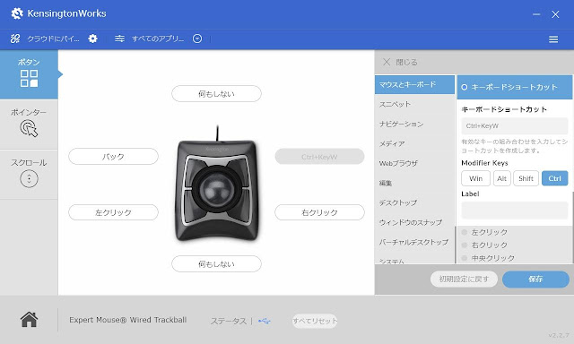Screen dimensions: 574x344
Task: Select メディア category
Action: [414, 143]
